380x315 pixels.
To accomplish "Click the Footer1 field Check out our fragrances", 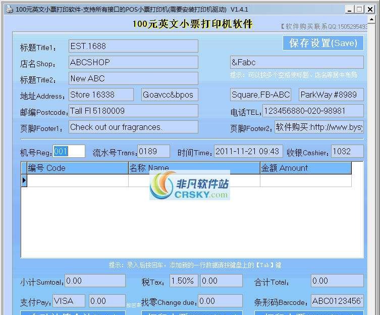I will [133, 127].
